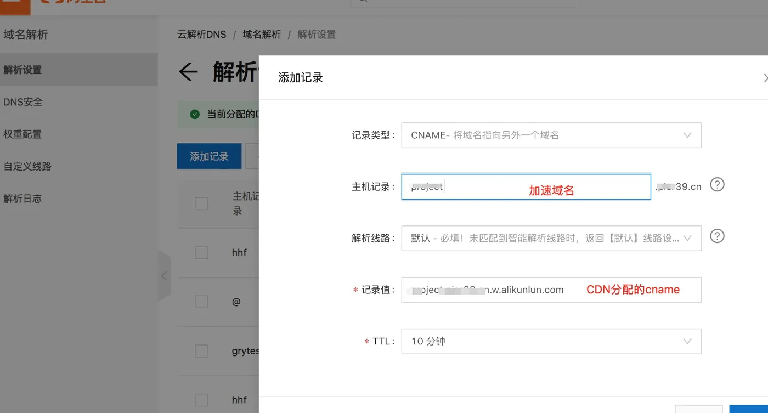Click the search box in the top bar
This screenshot has height=413, width=768.
(x=463, y=3)
